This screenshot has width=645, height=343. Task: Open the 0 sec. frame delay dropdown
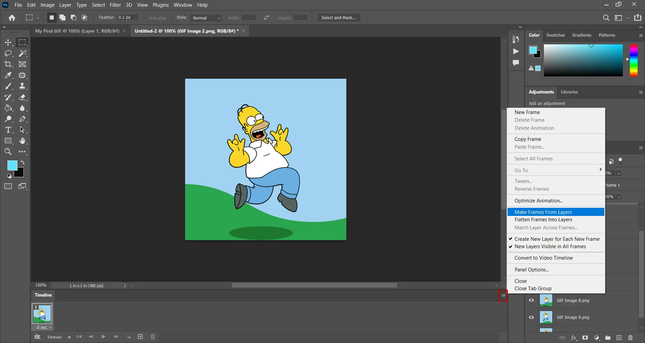pos(44,327)
